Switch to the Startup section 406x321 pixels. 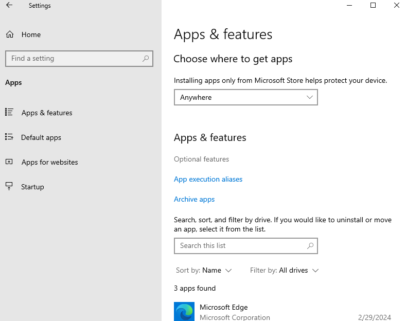pos(32,187)
